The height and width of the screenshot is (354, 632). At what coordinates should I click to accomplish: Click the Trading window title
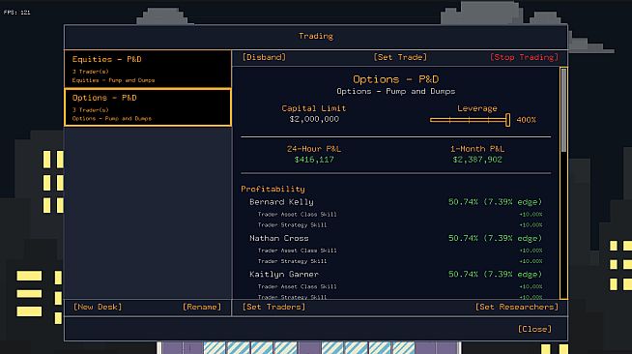[316, 36]
